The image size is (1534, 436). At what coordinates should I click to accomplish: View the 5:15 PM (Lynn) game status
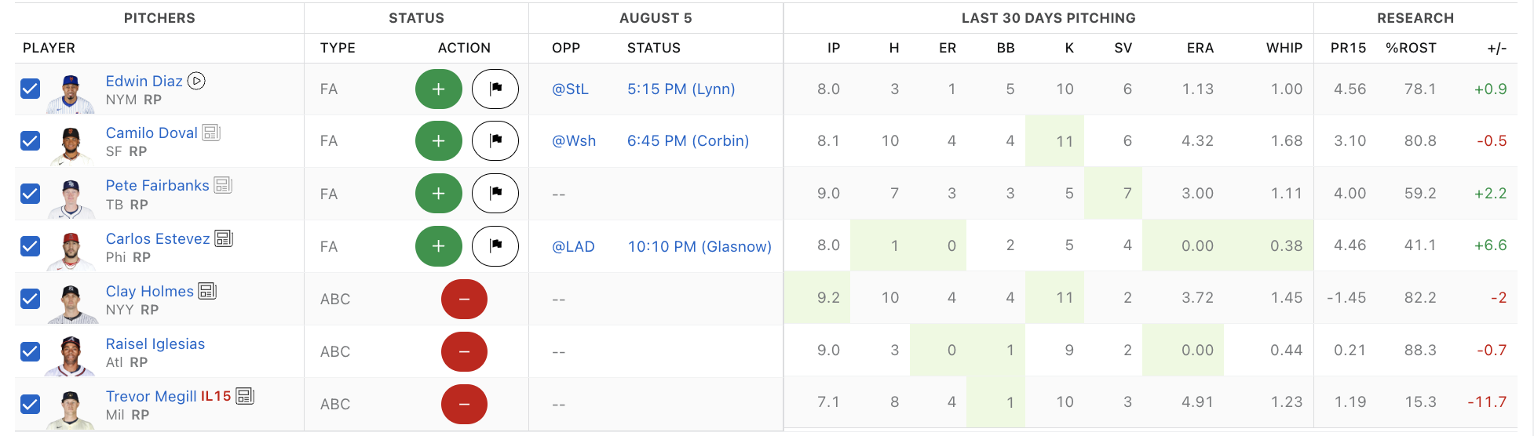pos(681,89)
